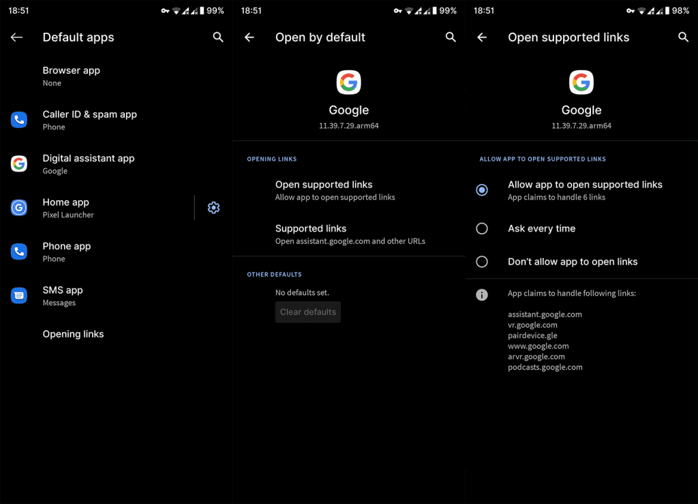The height and width of the screenshot is (504, 698).
Task: Tap battery indicator in first status bar
Action: (202, 11)
